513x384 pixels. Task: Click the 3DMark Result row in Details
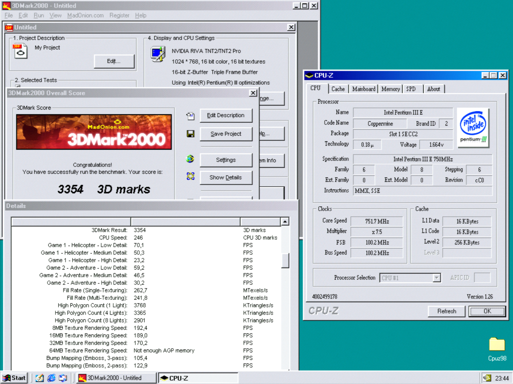[x=147, y=230]
